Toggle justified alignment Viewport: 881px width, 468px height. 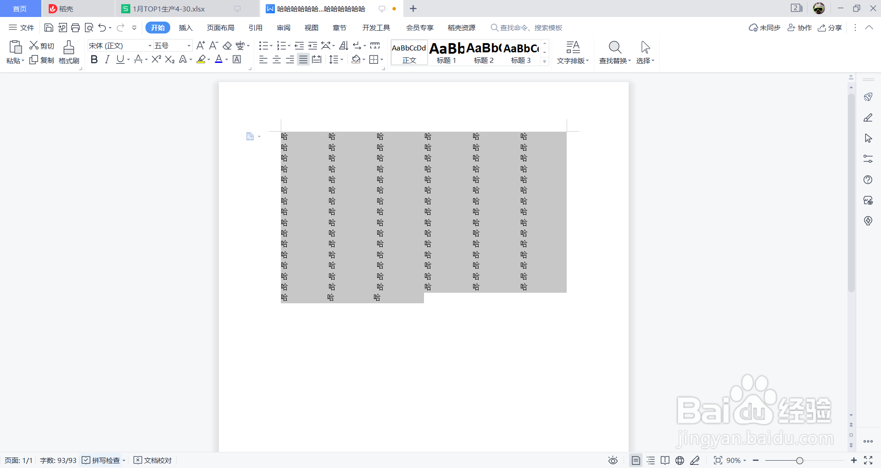click(x=303, y=59)
